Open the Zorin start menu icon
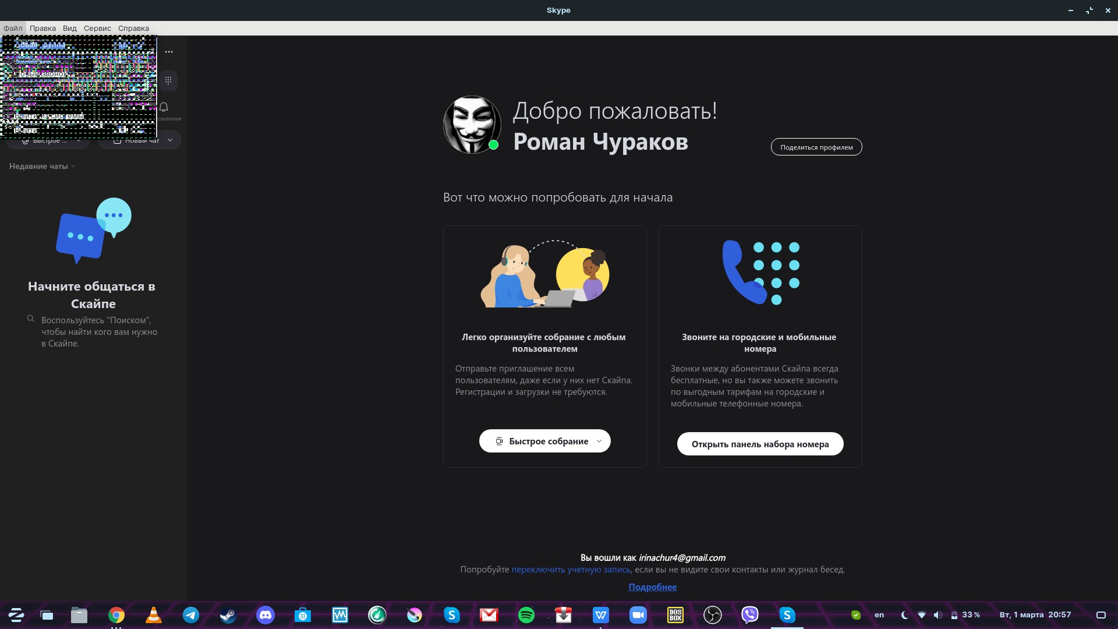 [x=16, y=615]
